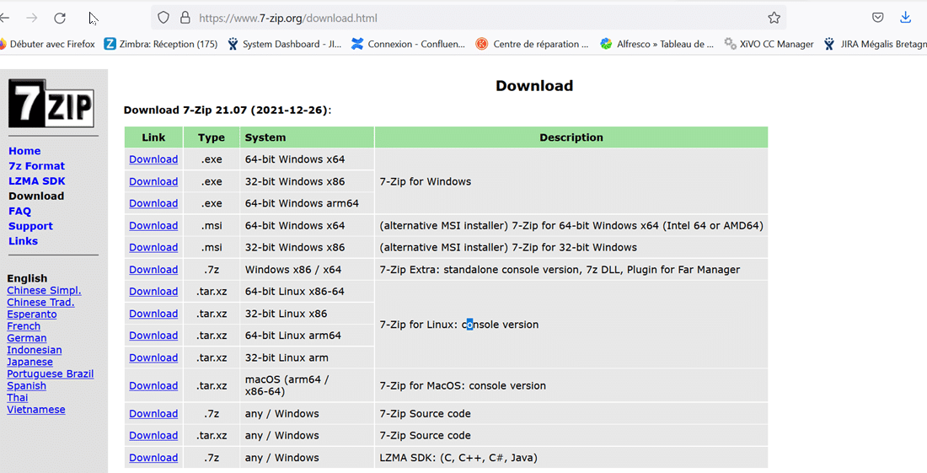Viewport: 927px width, 473px height.
Task: Open Débuter avec Firefox bookmark
Action: [x=47, y=44]
